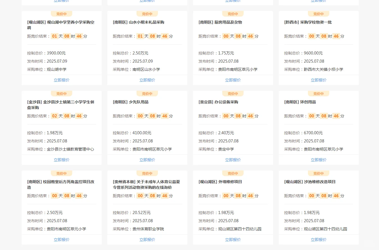Click purchaser 金沙县沙土镇教育管理中心
Image resolution: width=379 pixels, height=250 pixels.
71,149
